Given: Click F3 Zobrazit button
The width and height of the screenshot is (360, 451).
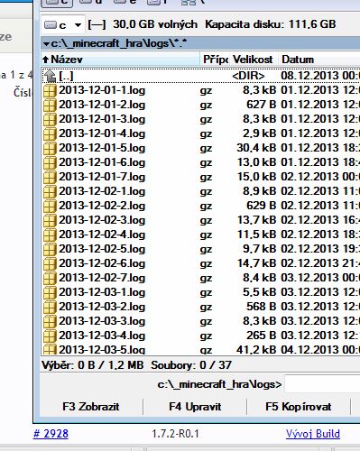Looking at the screenshot, I should 91,407.
